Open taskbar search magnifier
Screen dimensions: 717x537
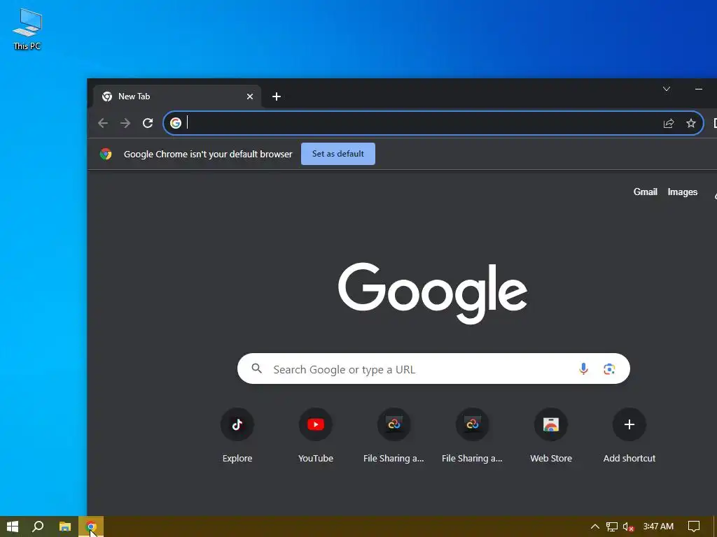39,527
